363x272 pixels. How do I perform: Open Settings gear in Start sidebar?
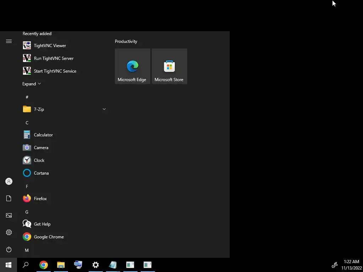point(9,232)
